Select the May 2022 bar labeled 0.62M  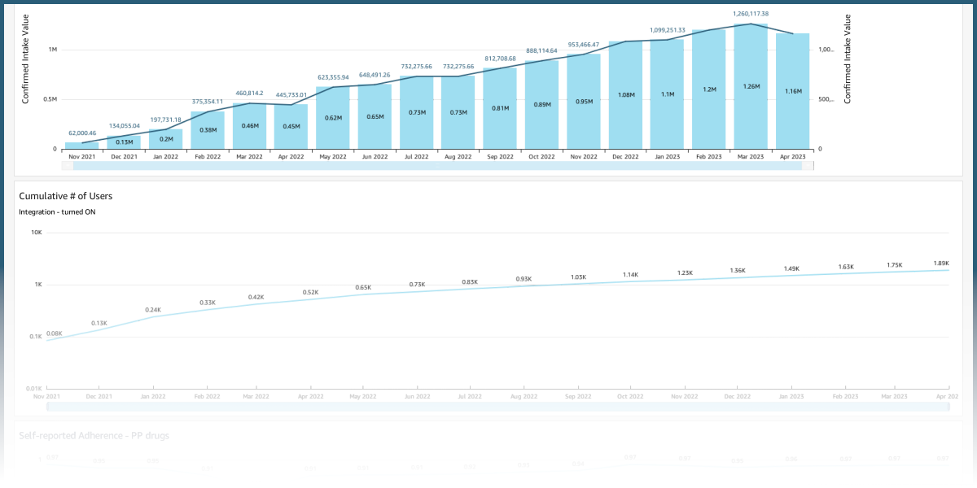coord(332,118)
